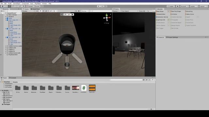Collapse the SampleScene hierarchy root

coord(4,13)
